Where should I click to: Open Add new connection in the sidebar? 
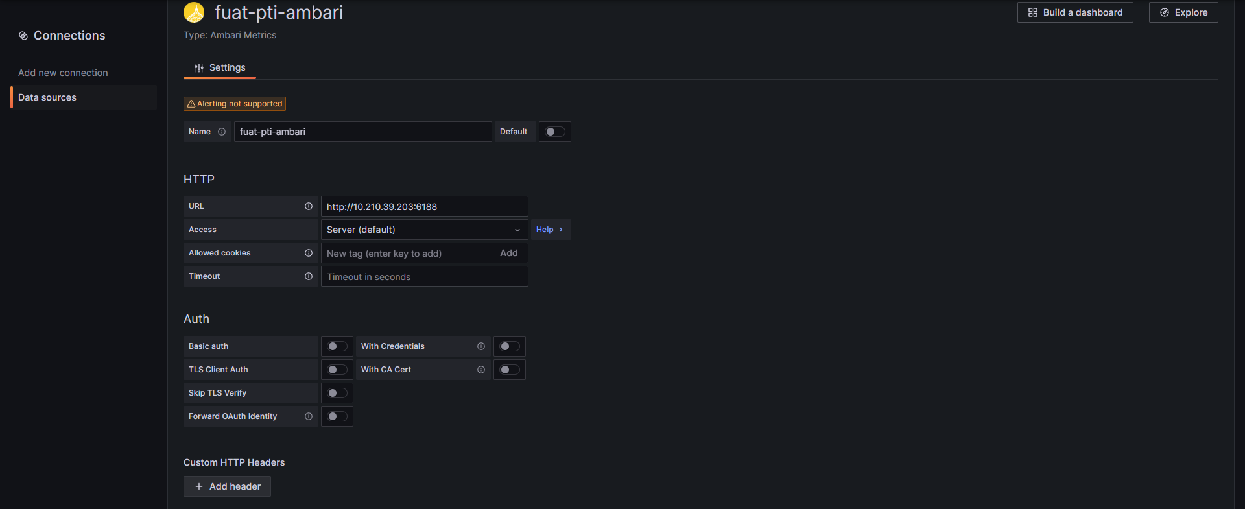63,73
